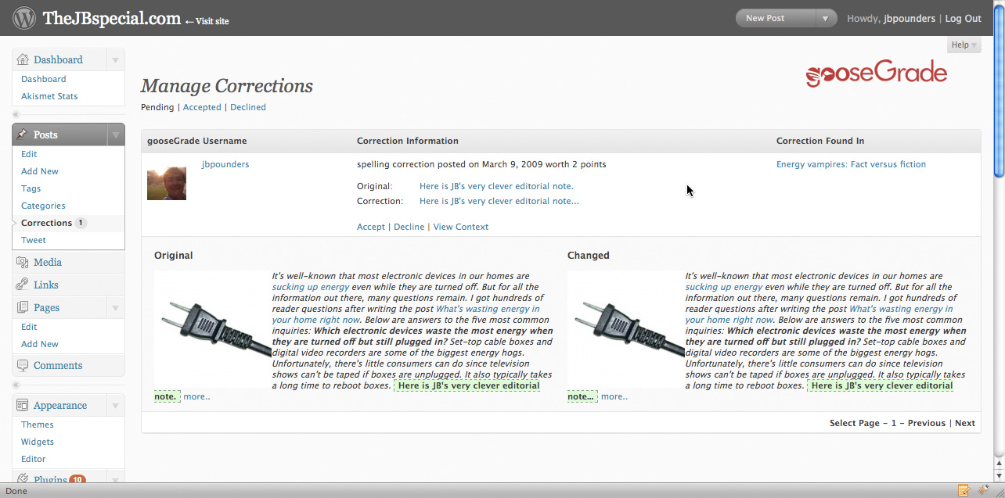Click the Plugins plug icon
This screenshot has width=1005, height=498.
pyautogui.click(x=22, y=478)
